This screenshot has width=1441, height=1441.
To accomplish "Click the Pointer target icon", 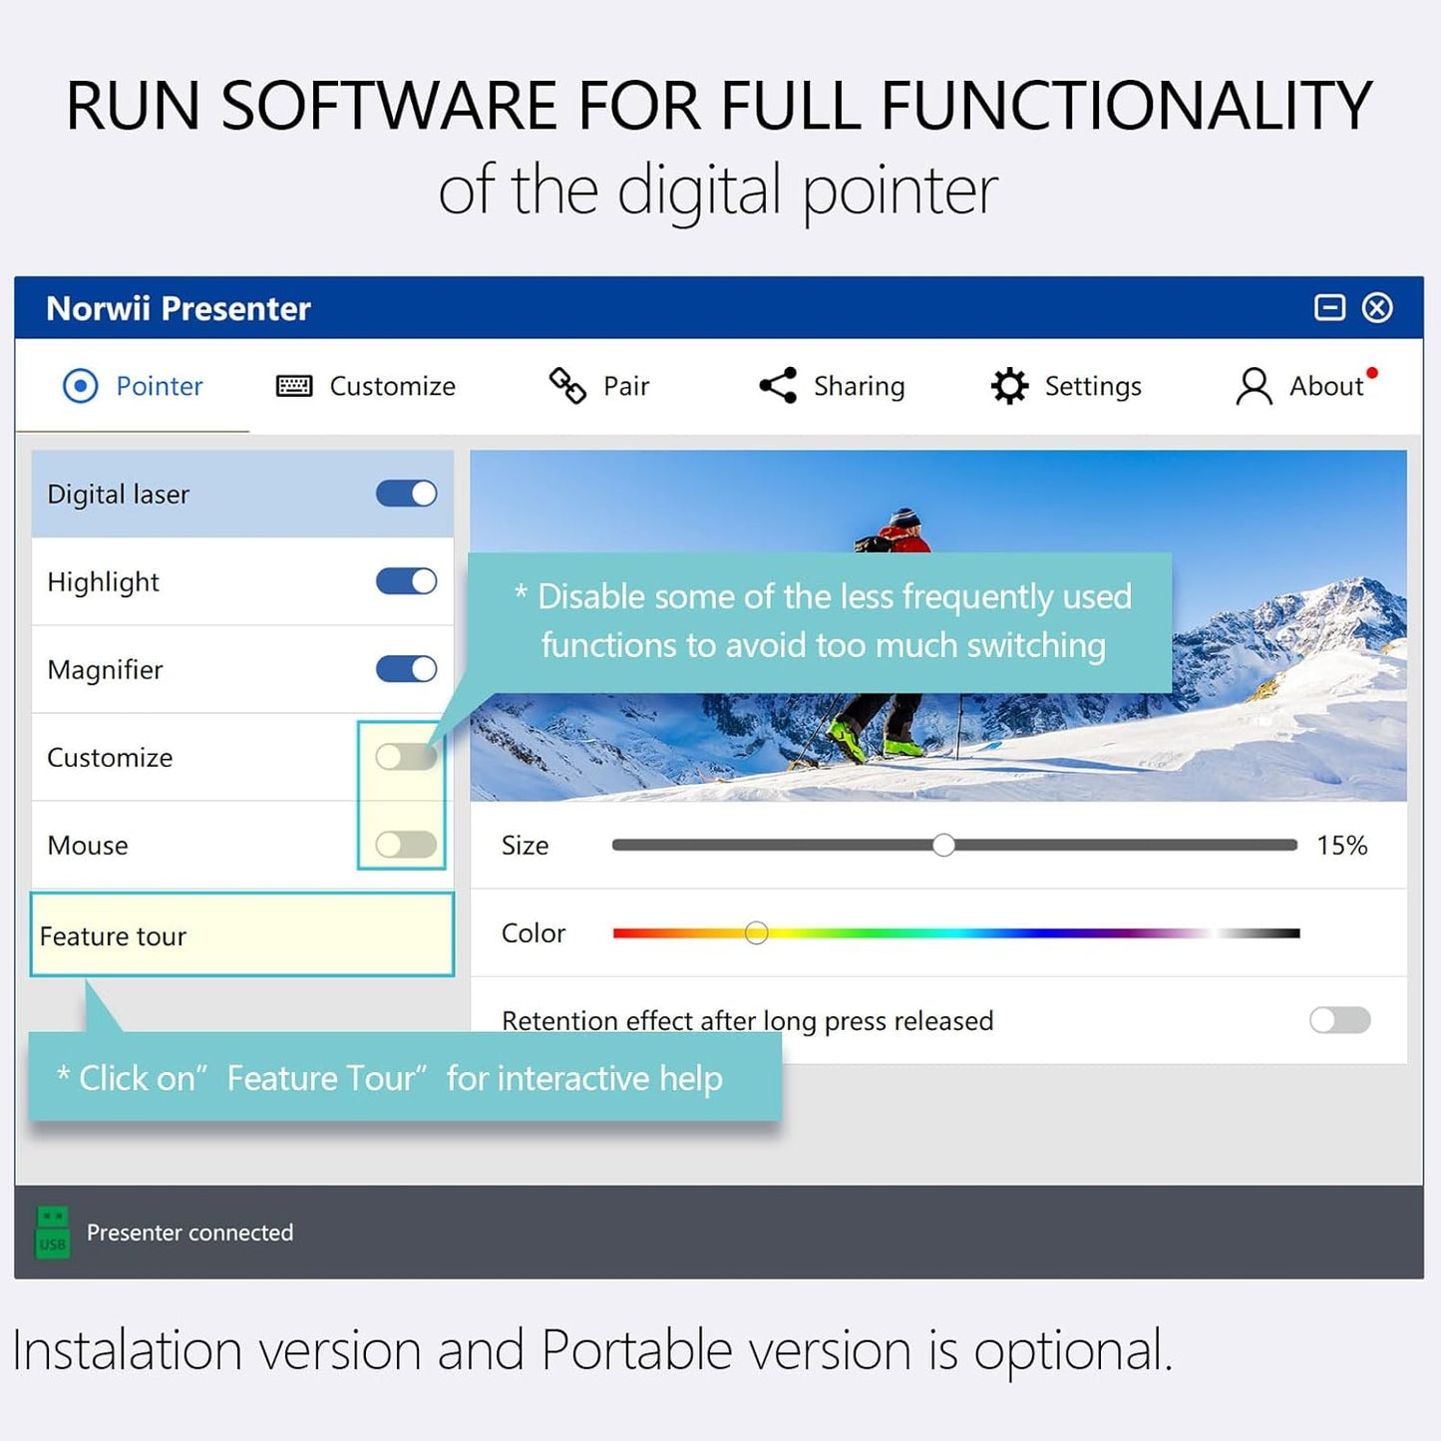I will [81, 386].
